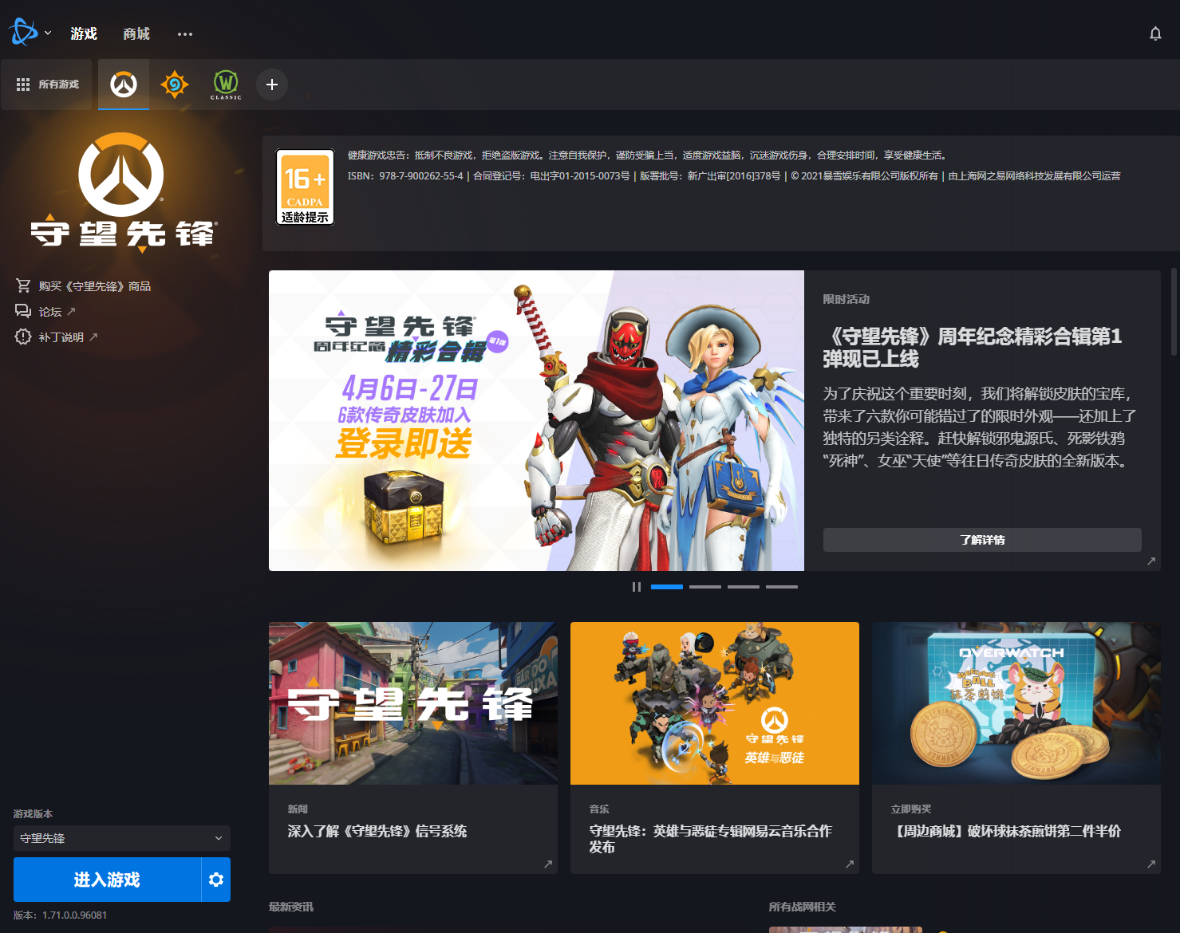Open the 信号系统 news card image
Screen dimensions: 1180x933
(413, 703)
